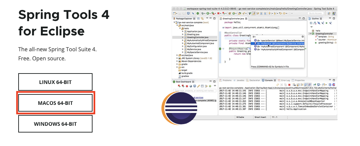Viewport: 360px width, 146px height.
Task: Open the Properties tab in IDE screenshot
Action: click(x=298, y=80)
